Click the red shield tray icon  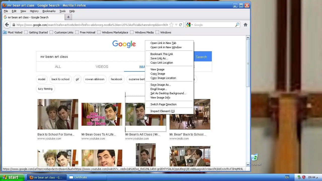(x=304, y=177)
